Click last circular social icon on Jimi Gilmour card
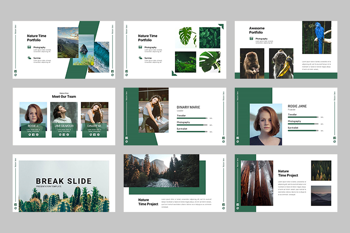The image size is (350, 233). pyautogui.click(x=68, y=135)
